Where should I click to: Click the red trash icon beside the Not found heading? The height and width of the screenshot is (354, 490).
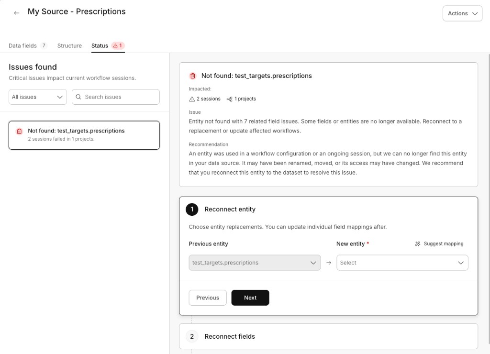pos(193,76)
